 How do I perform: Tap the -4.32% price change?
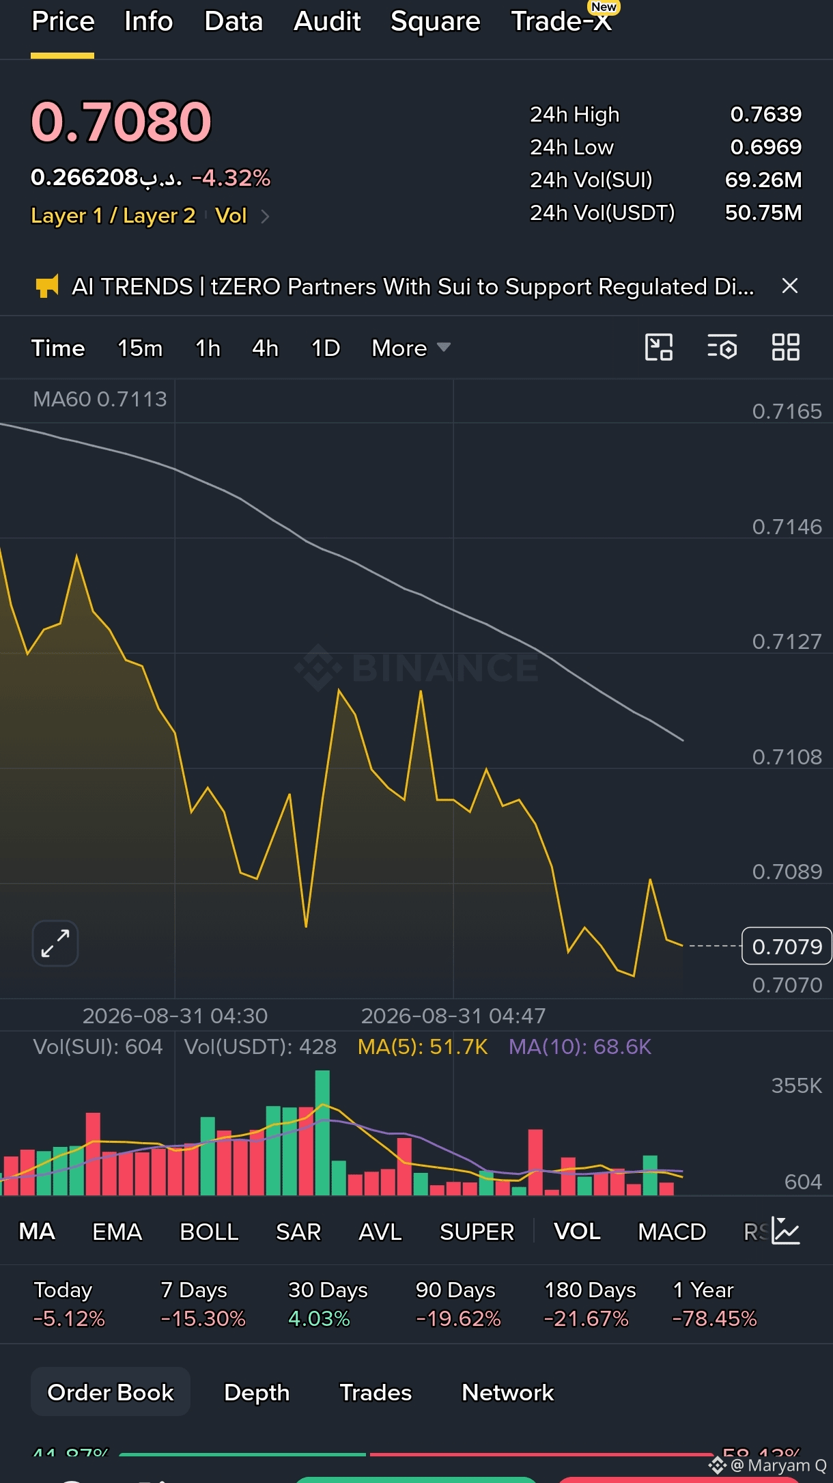(x=231, y=178)
